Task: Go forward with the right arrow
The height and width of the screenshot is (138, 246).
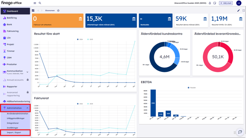Action: [x=42, y=11]
